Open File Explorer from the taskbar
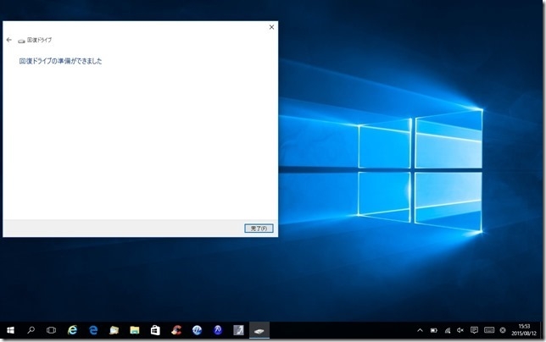Screen dimensions: 546x342 point(135,330)
